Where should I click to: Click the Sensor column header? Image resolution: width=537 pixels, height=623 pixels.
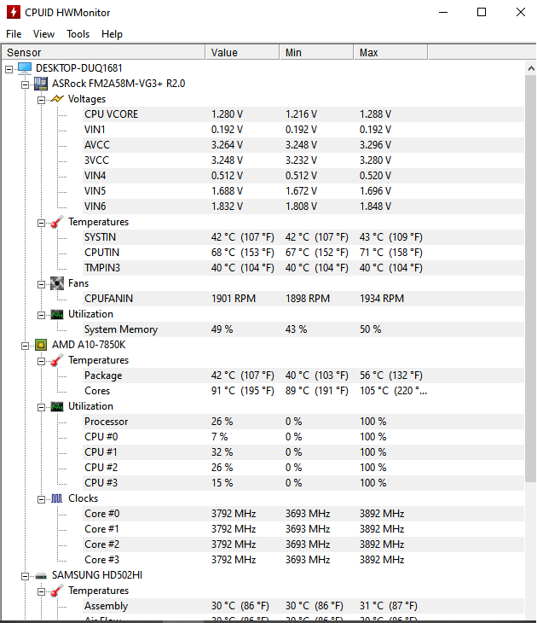pos(103,52)
